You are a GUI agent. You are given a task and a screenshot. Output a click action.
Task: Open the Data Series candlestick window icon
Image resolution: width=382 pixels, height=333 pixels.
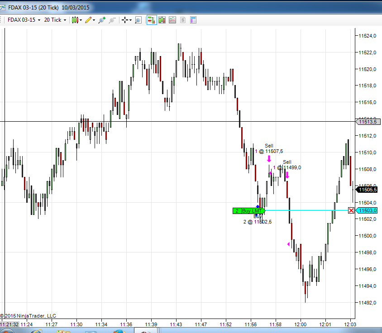click(162, 20)
